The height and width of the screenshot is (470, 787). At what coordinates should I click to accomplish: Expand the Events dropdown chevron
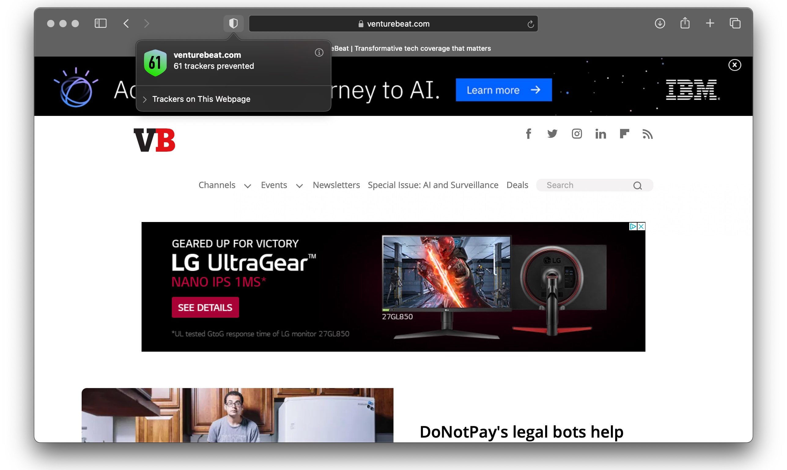point(299,186)
